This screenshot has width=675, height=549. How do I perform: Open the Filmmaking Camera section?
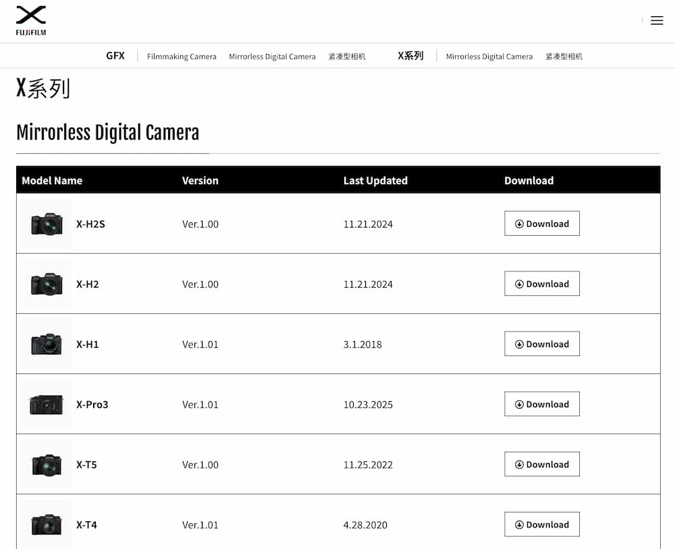[x=181, y=57]
